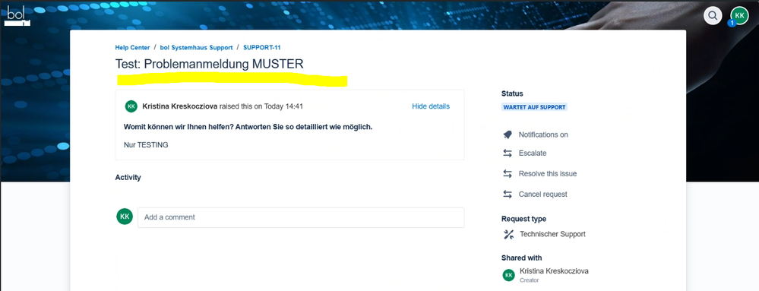This screenshot has width=759, height=291.
Task: Click the title Test: Problemanmeldung MUSTER
Action: pyautogui.click(x=210, y=64)
